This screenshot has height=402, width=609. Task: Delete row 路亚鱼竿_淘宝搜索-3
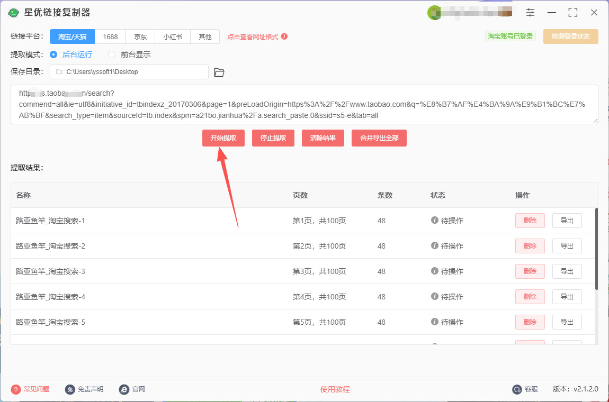[530, 272]
